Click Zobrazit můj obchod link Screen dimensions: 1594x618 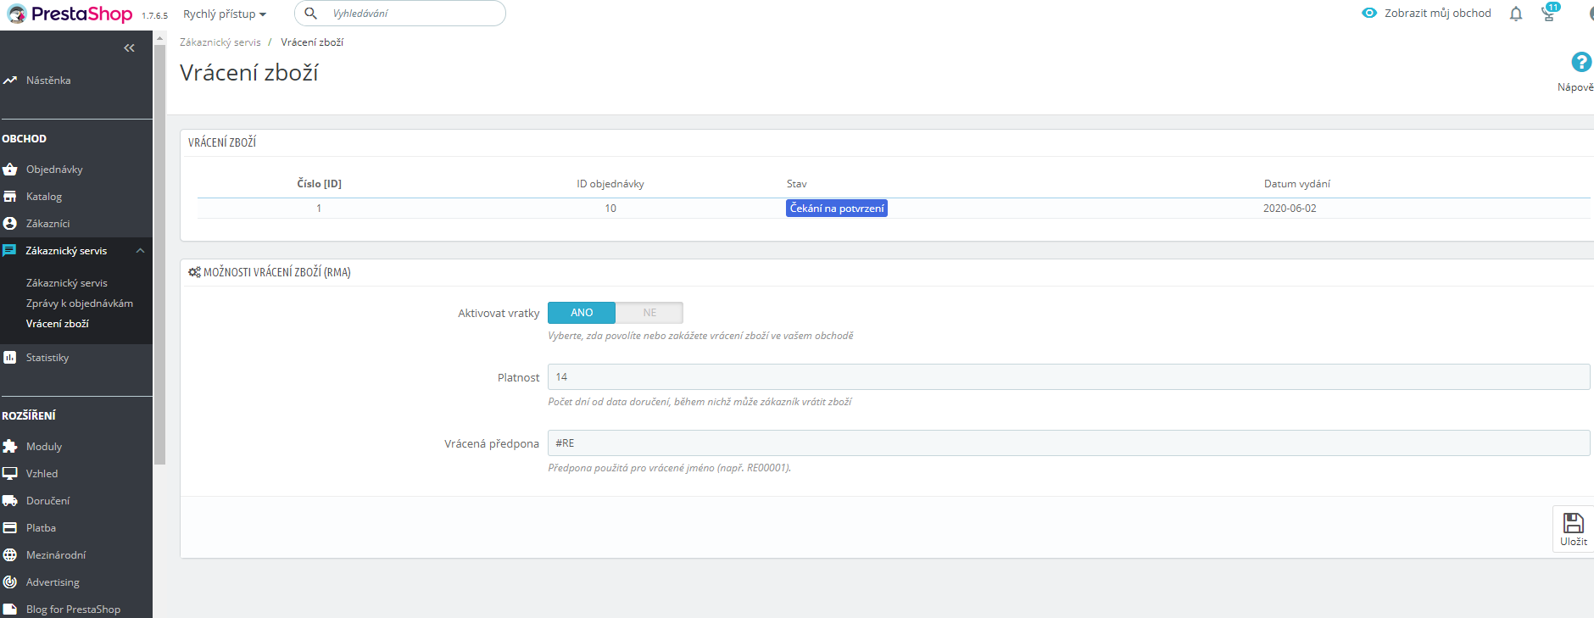1438,14
